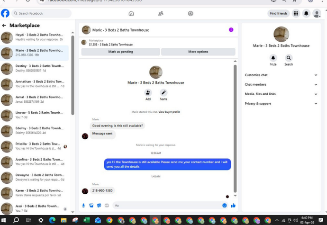Open Excel from the taskbar

pos(86,220)
